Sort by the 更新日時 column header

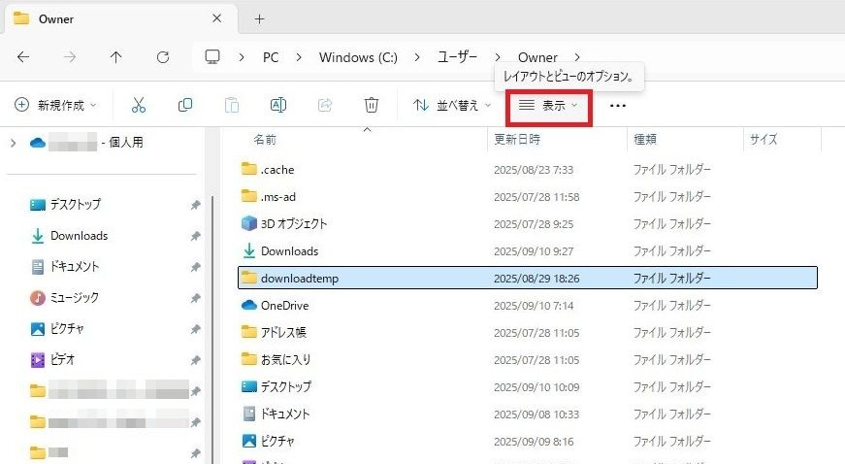tap(519, 140)
